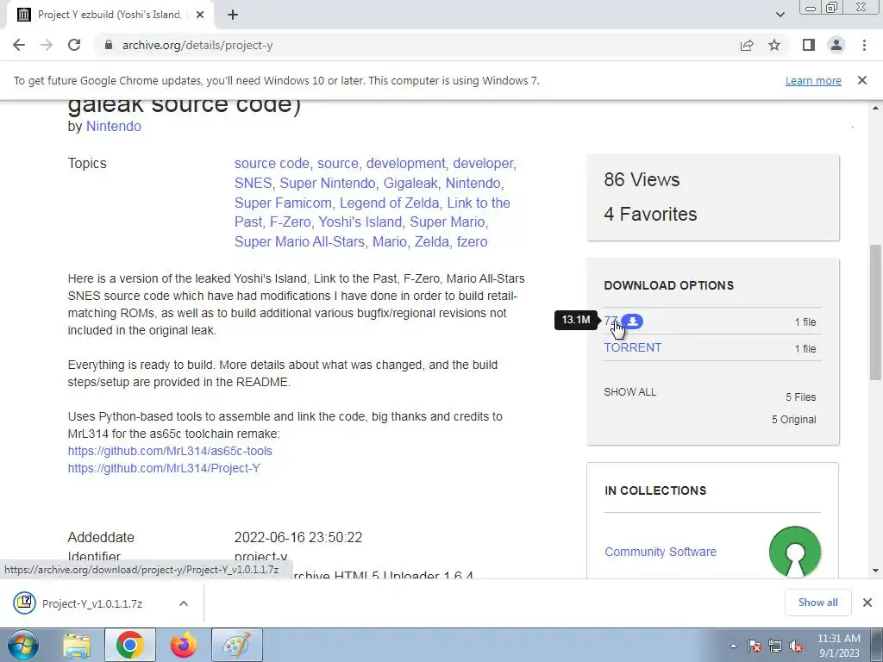The width and height of the screenshot is (883, 662).
Task: Show hidden system tray icons
Action: pos(733,646)
